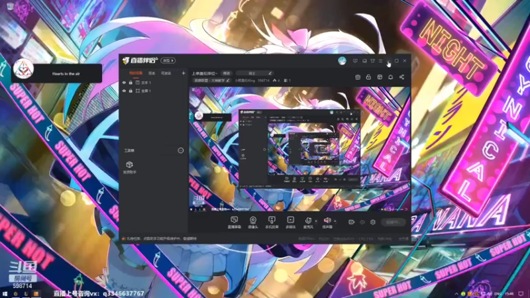Click the 直播伴侣 logo
530x298 pixels.
(x=140, y=60)
